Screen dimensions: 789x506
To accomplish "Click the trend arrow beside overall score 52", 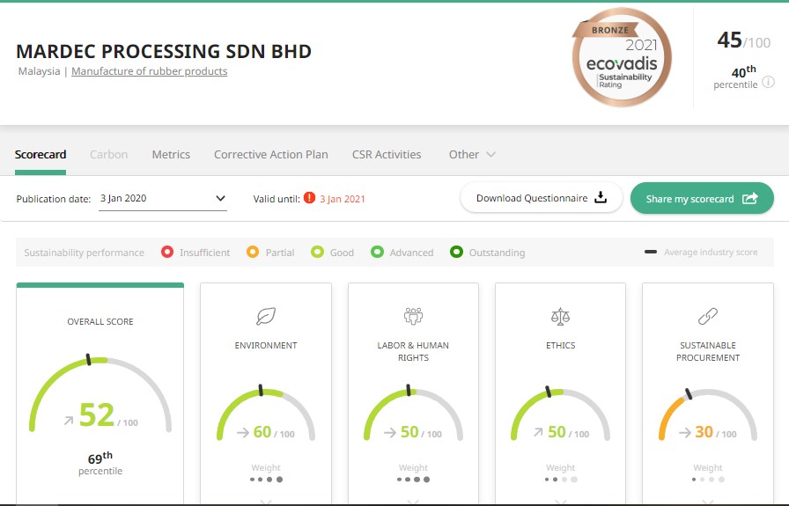I will pyautogui.click(x=69, y=421).
